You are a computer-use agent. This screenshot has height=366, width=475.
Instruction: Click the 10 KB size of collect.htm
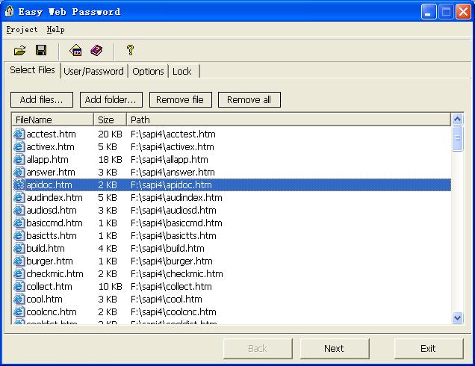click(110, 287)
